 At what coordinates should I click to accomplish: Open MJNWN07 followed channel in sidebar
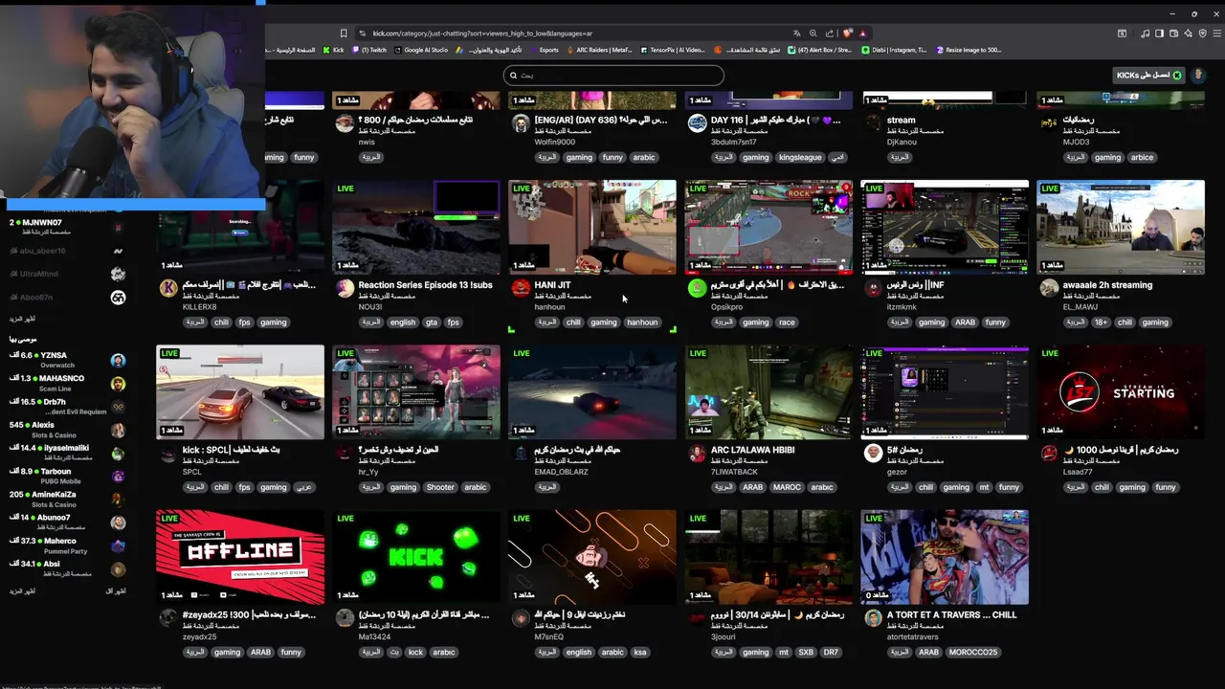(65, 227)
